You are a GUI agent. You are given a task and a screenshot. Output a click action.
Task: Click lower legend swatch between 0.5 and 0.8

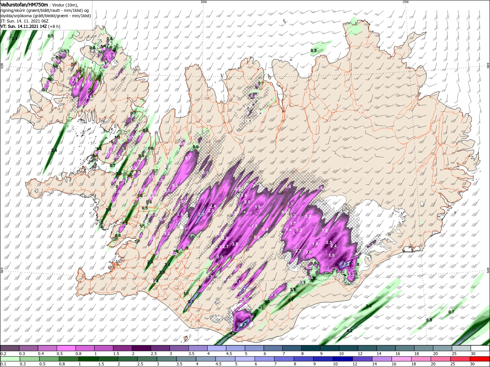(x=49, y=359)
